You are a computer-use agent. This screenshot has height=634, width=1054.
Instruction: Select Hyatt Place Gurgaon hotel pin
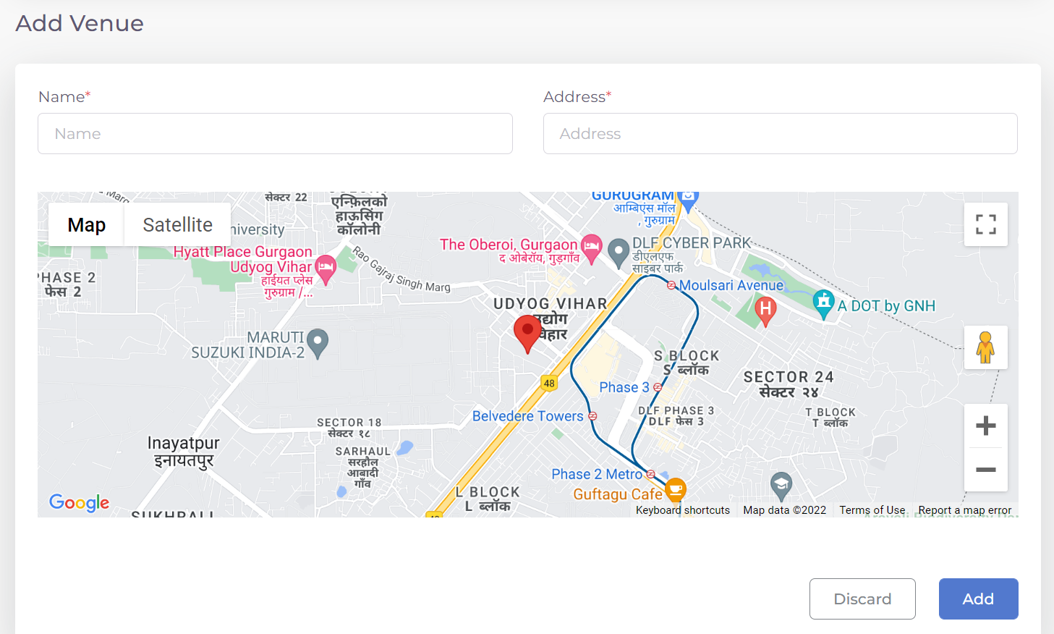(x=326, y=270)
